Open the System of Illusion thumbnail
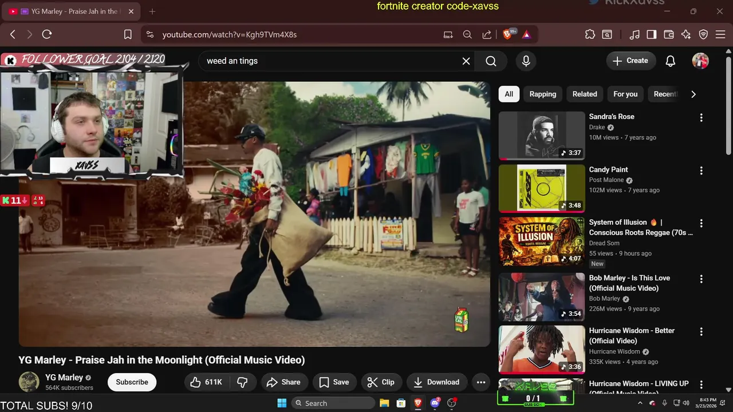This screenshot has height=412, width=733. pyautogui.click(x=542, y=241)
